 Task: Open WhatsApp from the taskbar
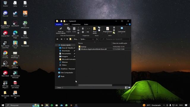66,105
